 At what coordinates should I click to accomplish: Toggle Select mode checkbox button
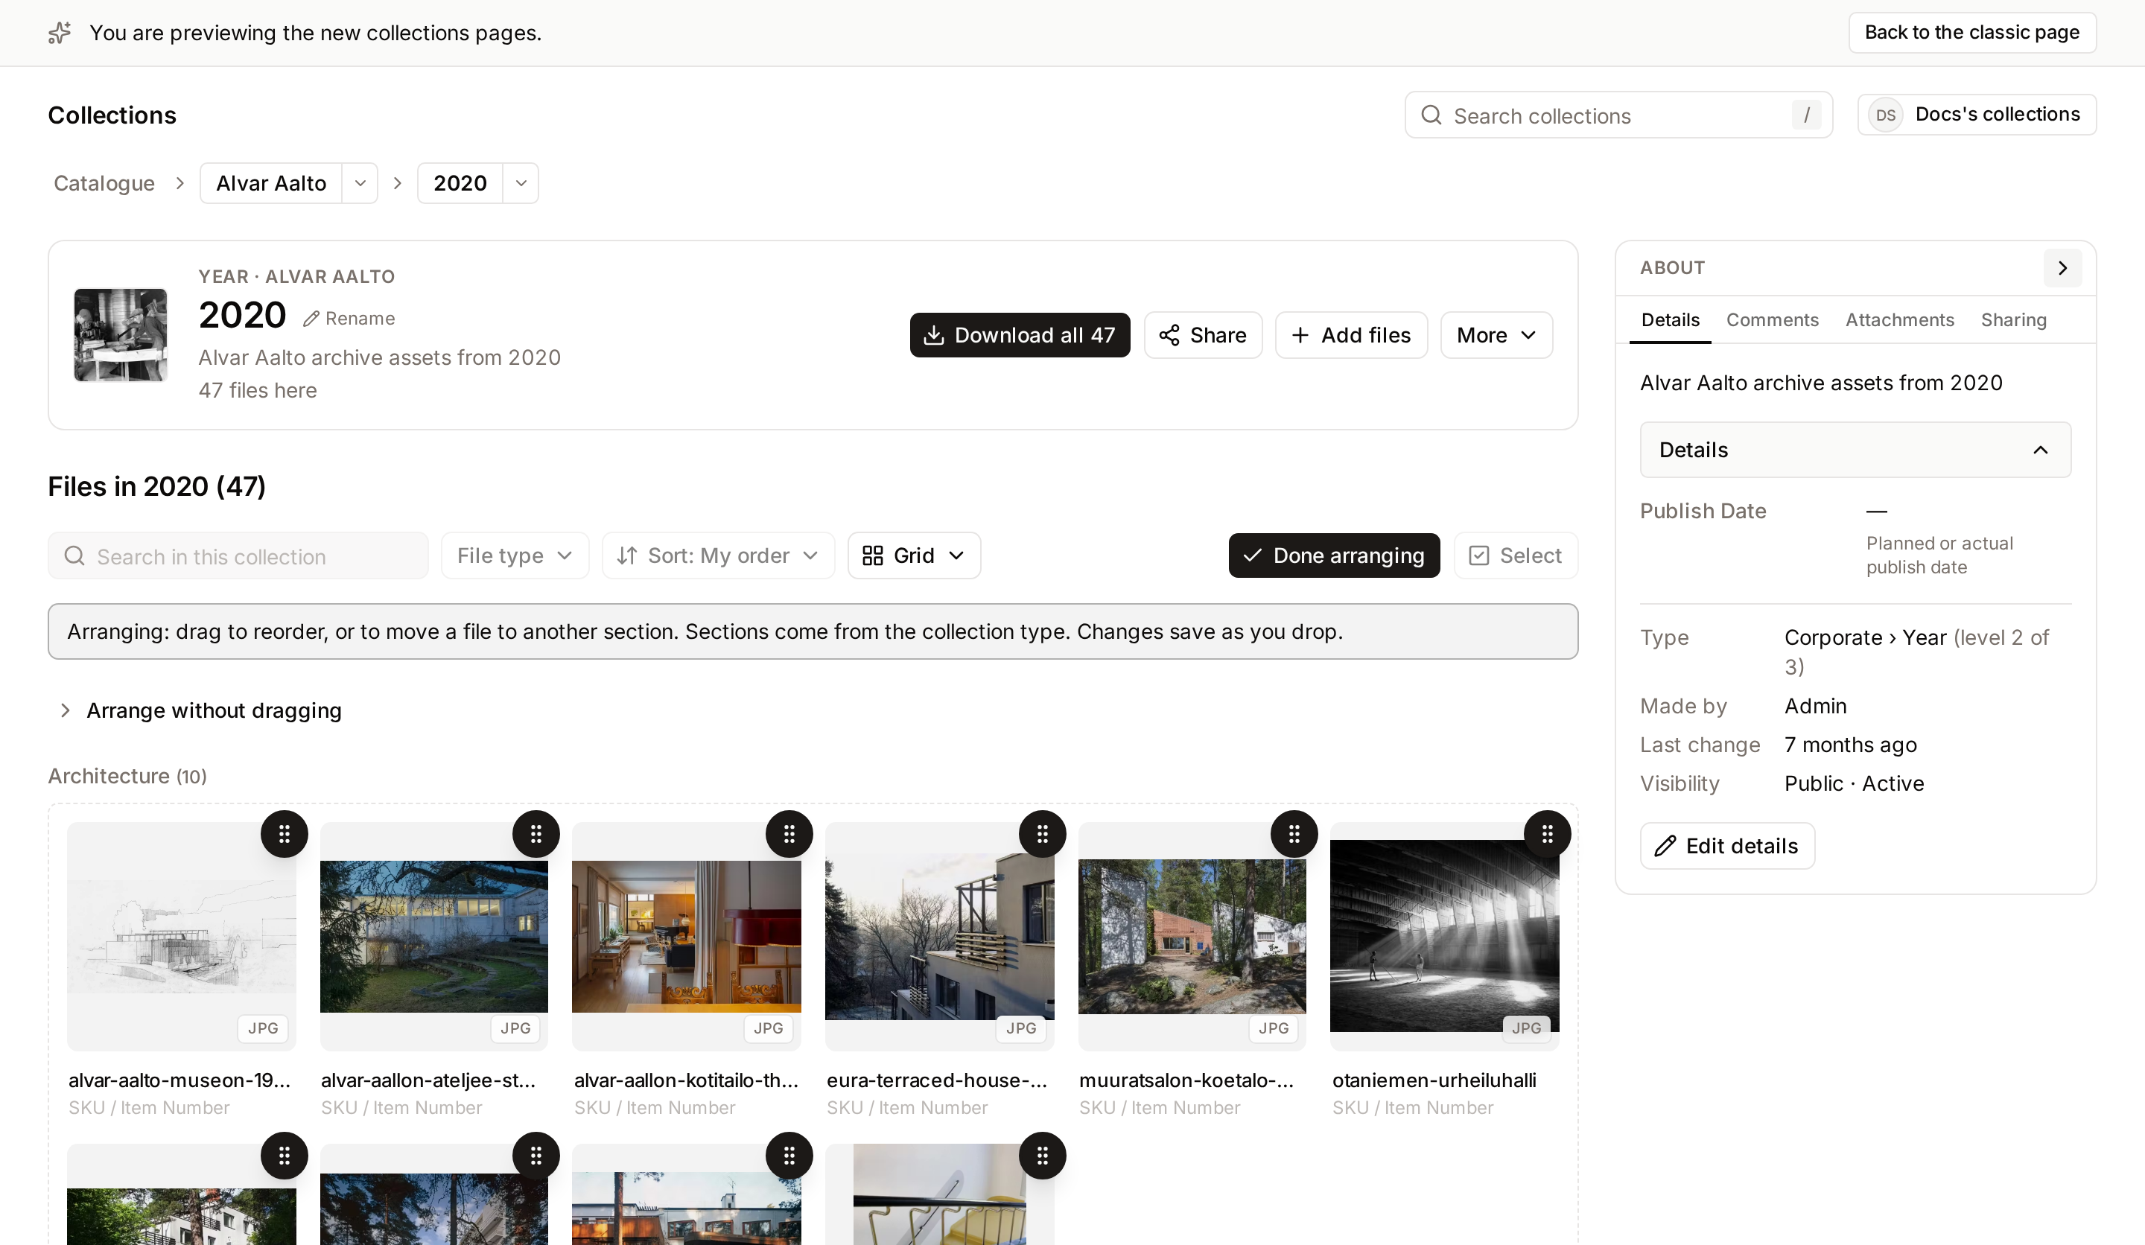pos(1516,555)
